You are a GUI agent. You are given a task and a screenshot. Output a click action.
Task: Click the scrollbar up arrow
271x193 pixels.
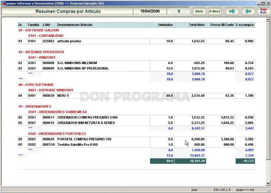[268, 20]
